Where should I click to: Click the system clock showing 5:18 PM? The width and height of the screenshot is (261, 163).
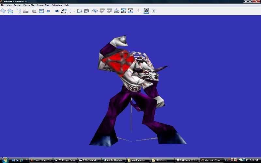(x=254, y=160)
